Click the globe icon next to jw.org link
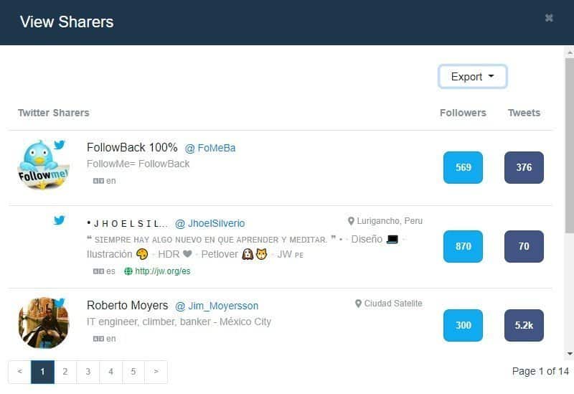The image size is (574, 394). tap(128, 271)
